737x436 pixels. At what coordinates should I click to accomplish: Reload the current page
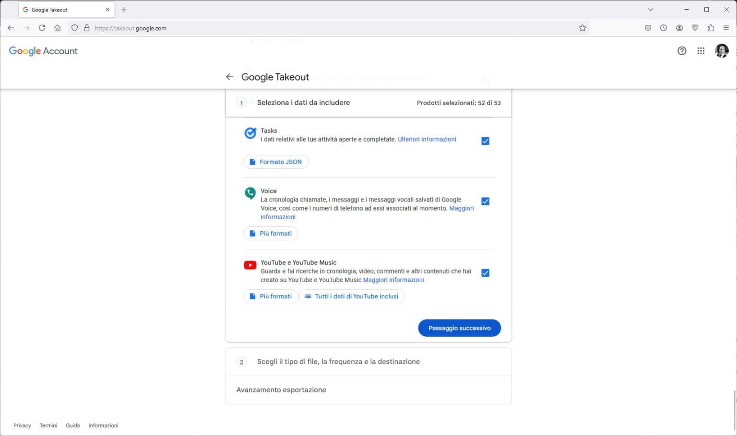point(42,28)
